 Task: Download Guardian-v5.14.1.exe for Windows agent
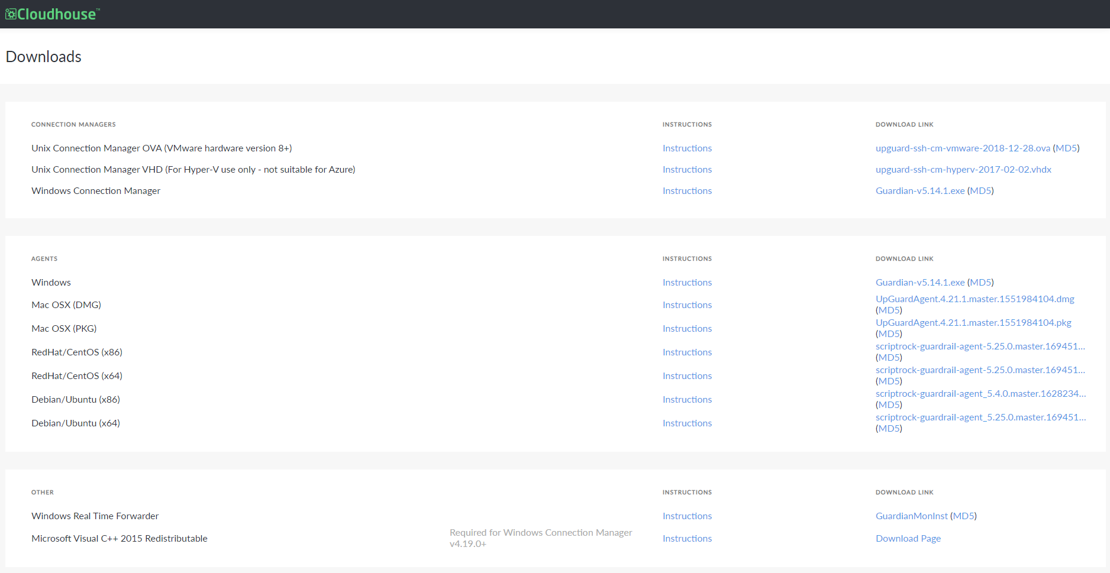[x=920, y=283]
